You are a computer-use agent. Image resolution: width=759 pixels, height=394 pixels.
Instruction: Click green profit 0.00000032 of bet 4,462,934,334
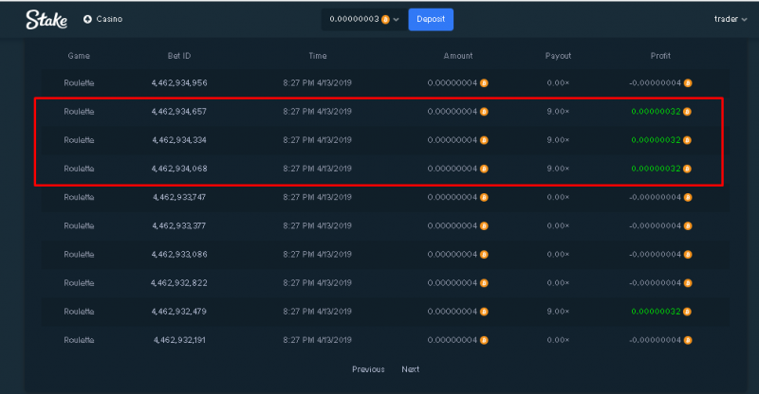[x=656, y=140]
